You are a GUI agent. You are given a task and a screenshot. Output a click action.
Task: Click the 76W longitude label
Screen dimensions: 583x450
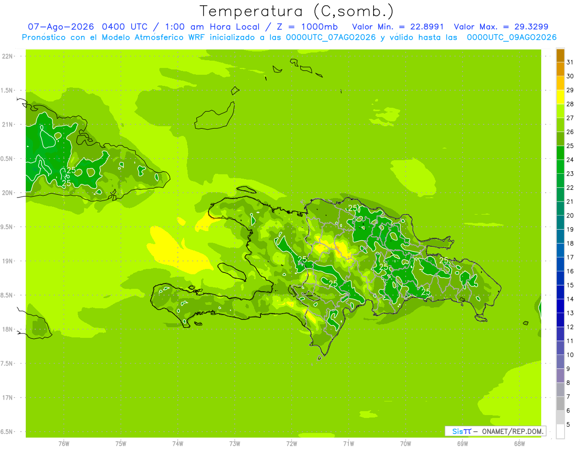tap(64, 443)
